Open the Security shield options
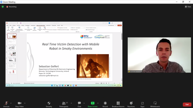Screen dimensions: 193x108 [49, 104]
